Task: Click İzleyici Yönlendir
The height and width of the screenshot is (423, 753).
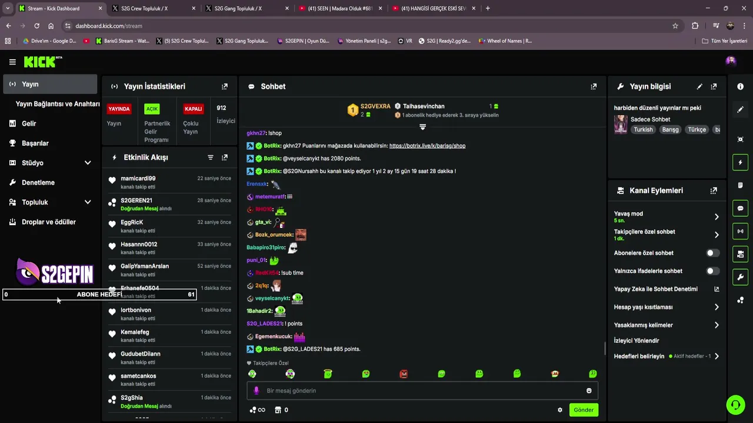Action: pos(637,341)
